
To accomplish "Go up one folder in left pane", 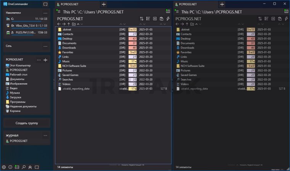I will point(69,24).
